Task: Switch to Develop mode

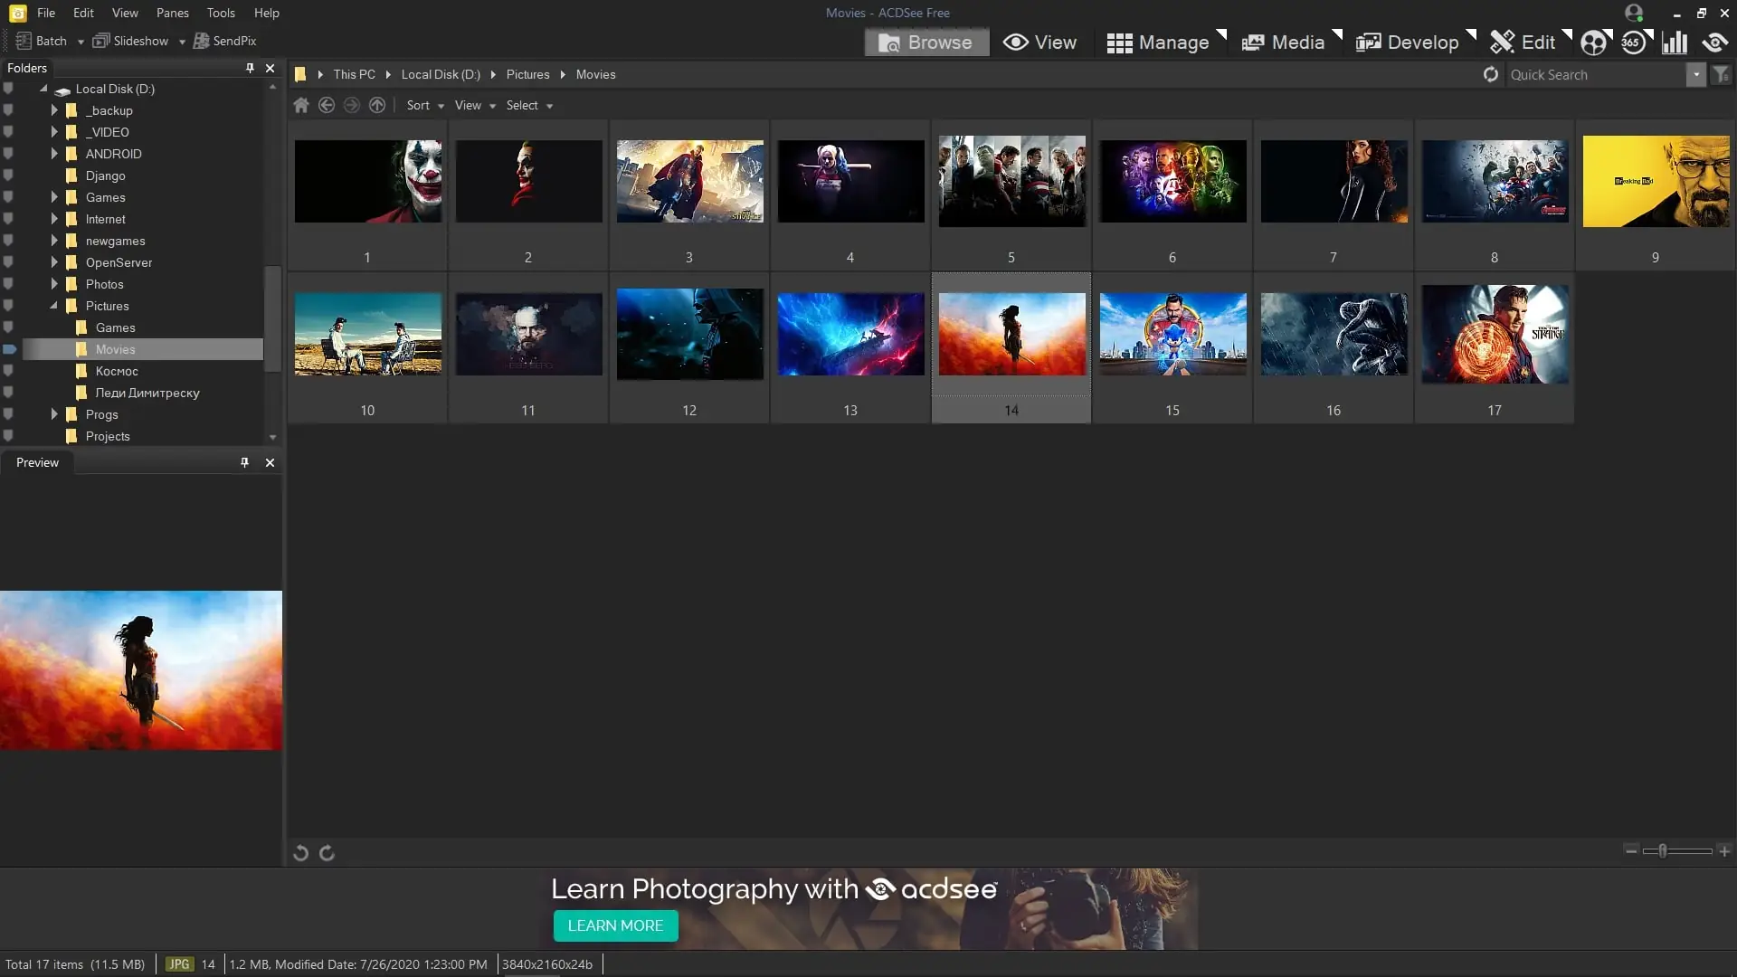Action: point(1407,43)
